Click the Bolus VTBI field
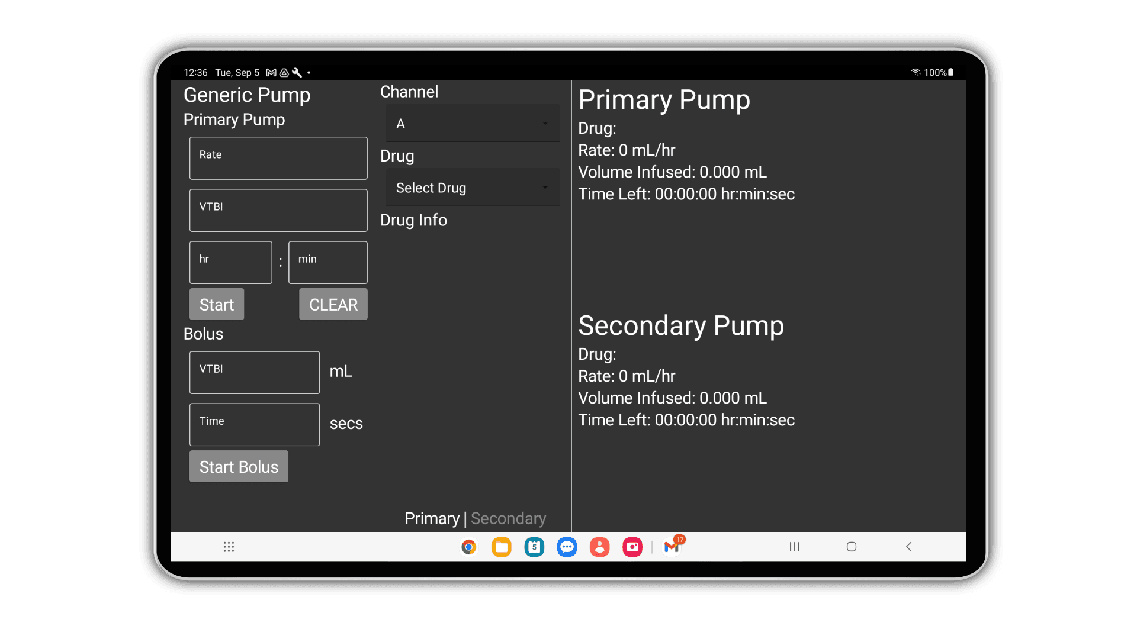 coord(254,372)
